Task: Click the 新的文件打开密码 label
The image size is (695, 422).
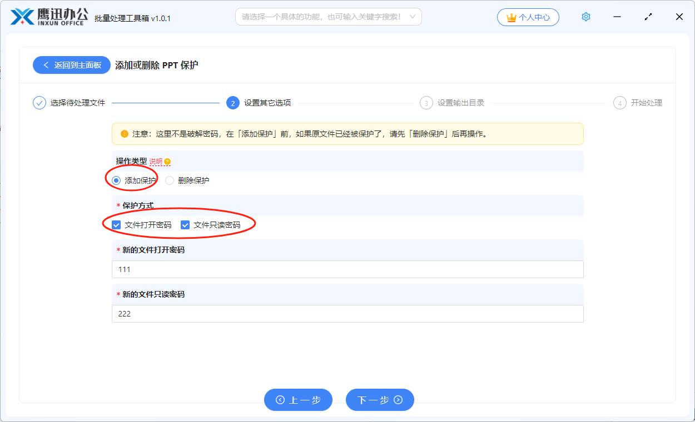Action: (153, 250)
